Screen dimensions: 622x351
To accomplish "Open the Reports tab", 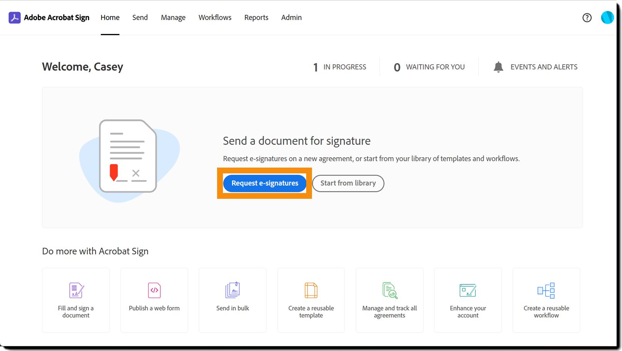I will click(x=256, y=18).
